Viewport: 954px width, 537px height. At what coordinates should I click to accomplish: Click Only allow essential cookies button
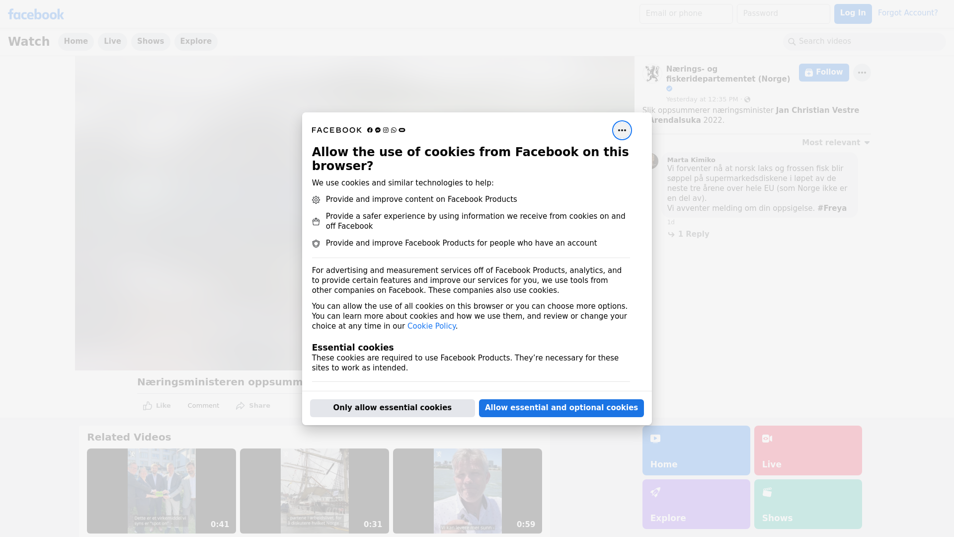coord(392,408)
